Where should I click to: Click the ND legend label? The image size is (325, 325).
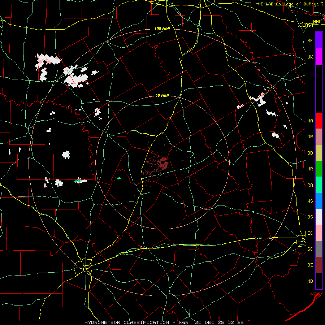(x=310, y=281)
